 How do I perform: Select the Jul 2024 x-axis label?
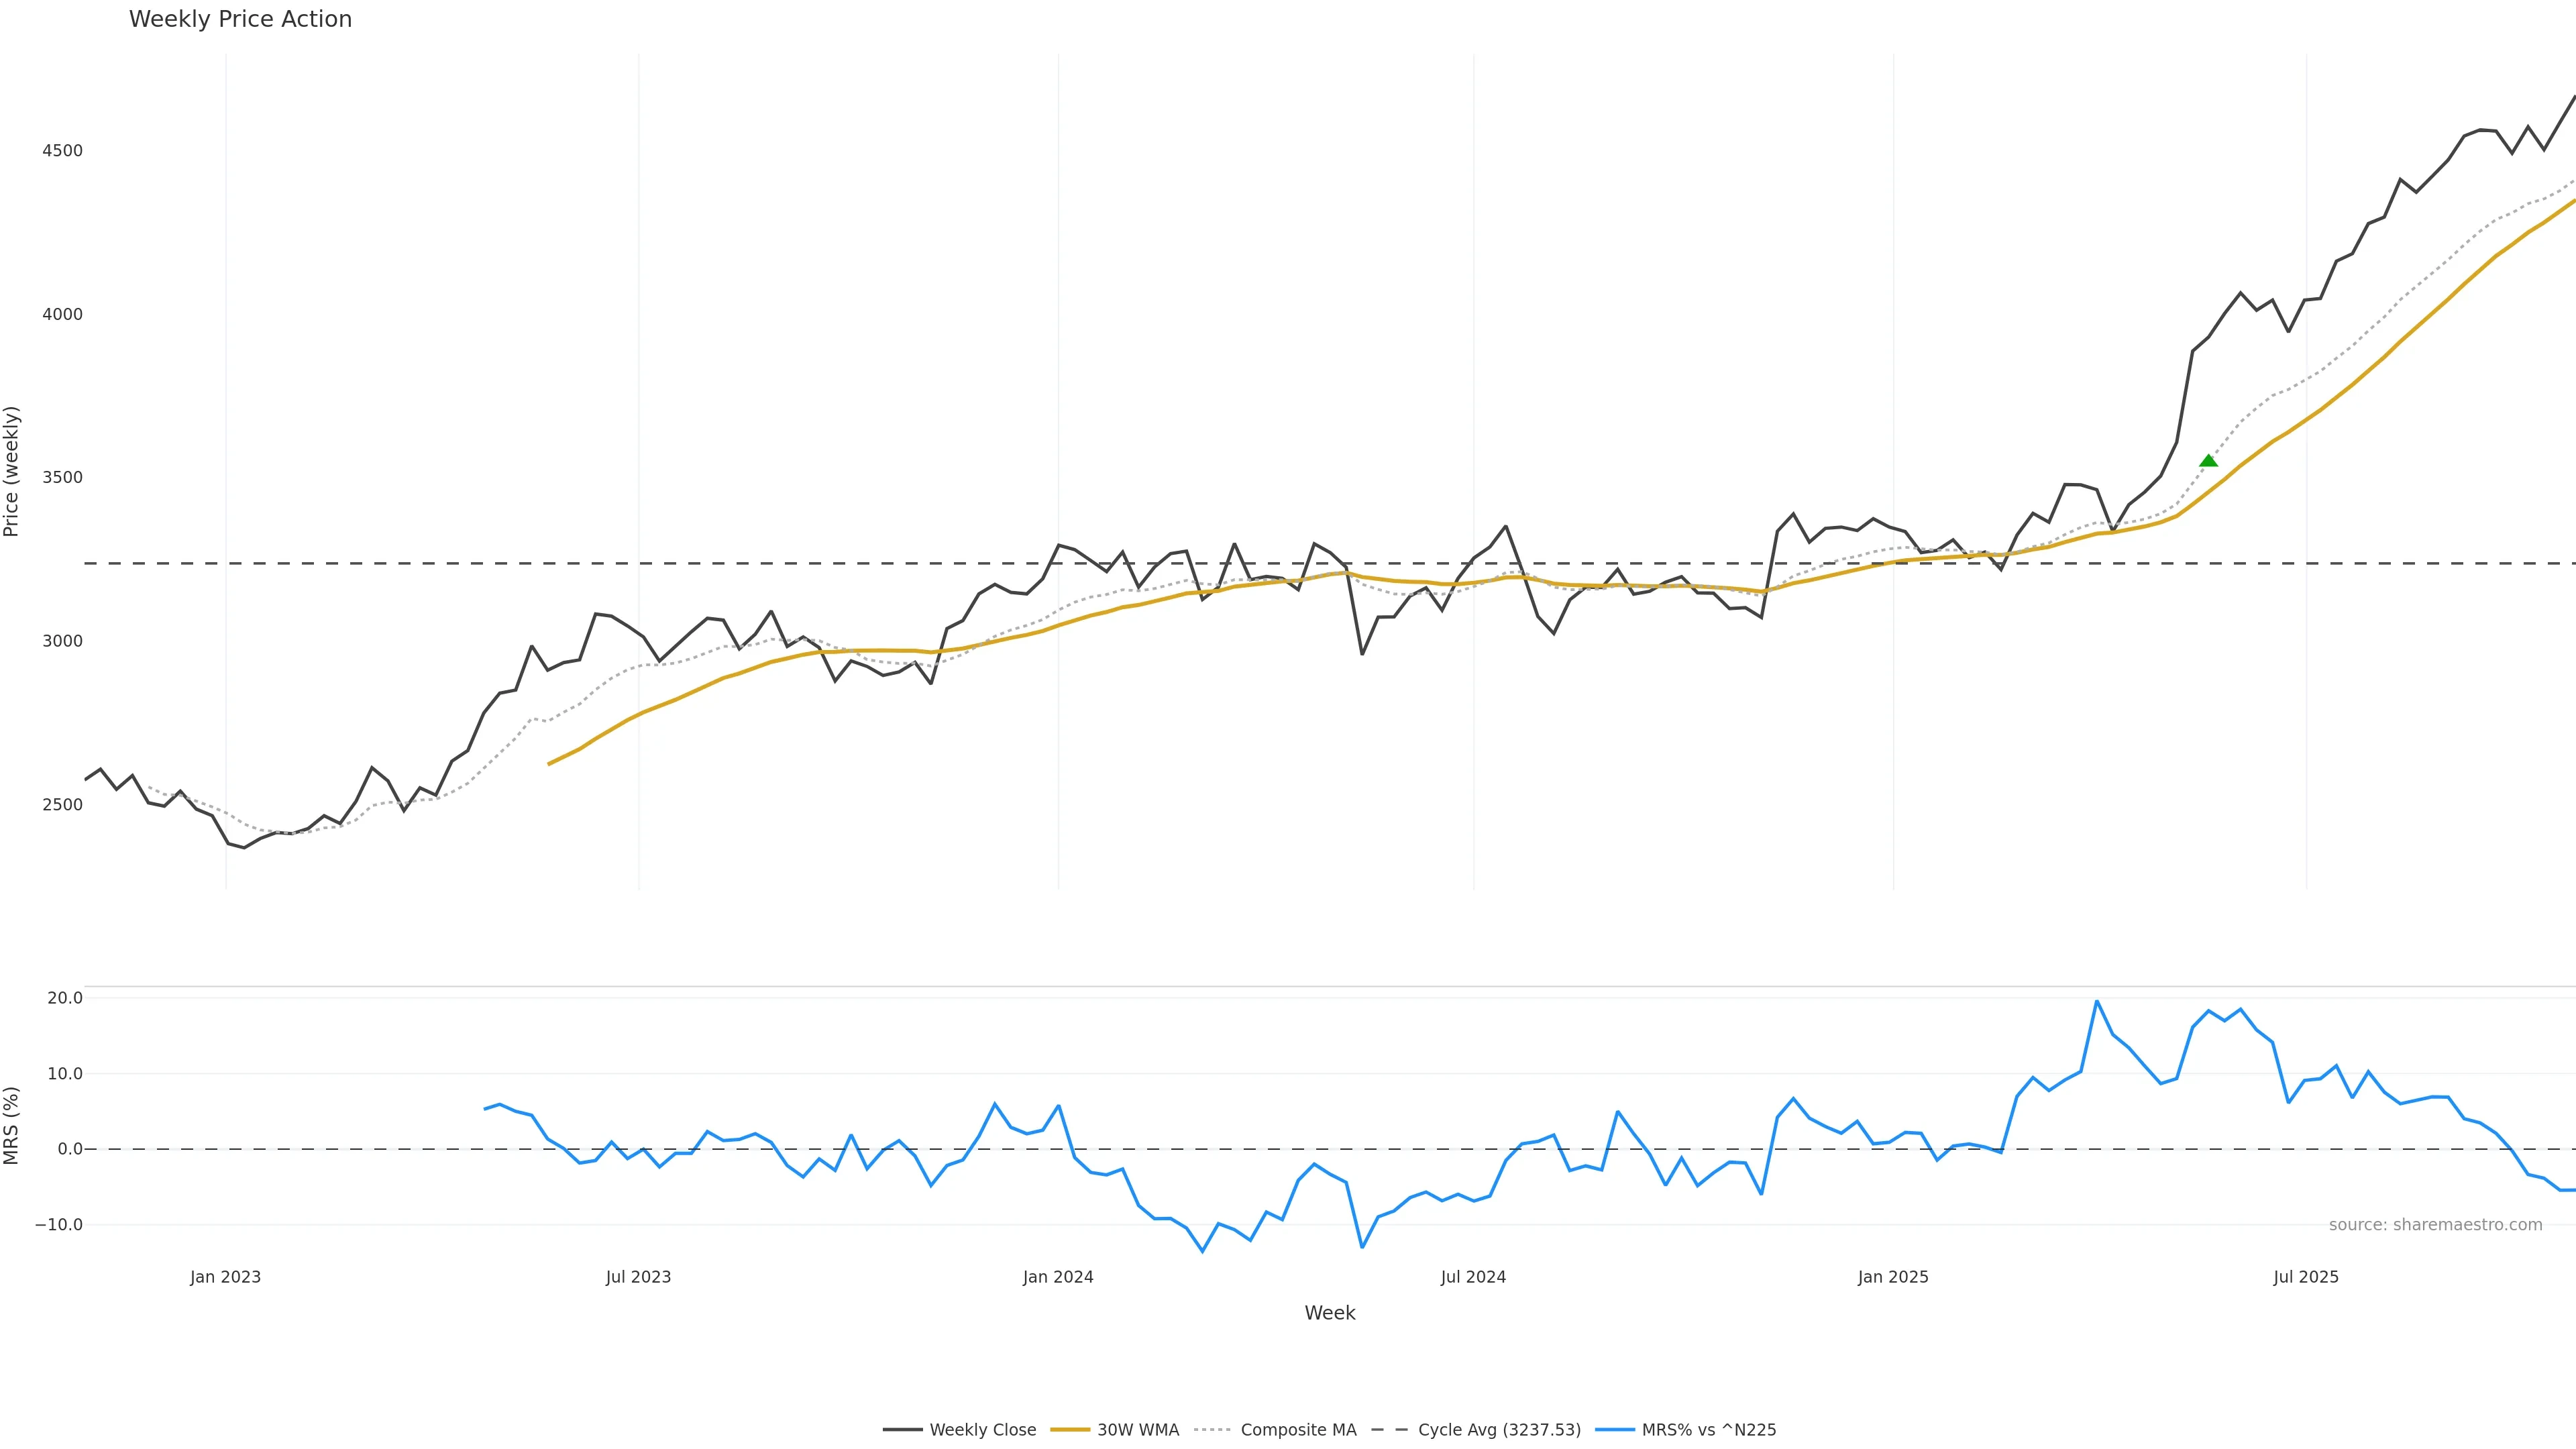(x=1473, y=1277)
